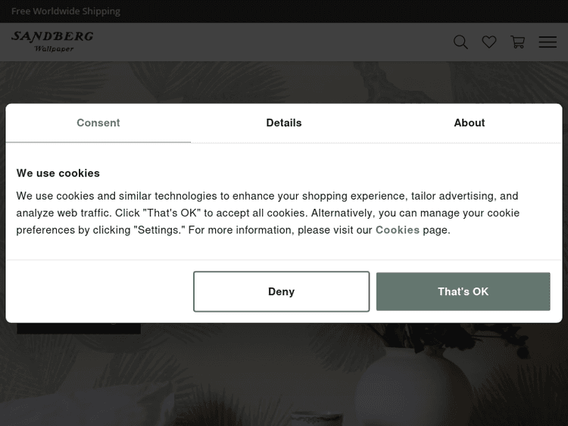The image size is (568, 426).
Task: Follow the Cookies page link
Action: click(398, 230)
